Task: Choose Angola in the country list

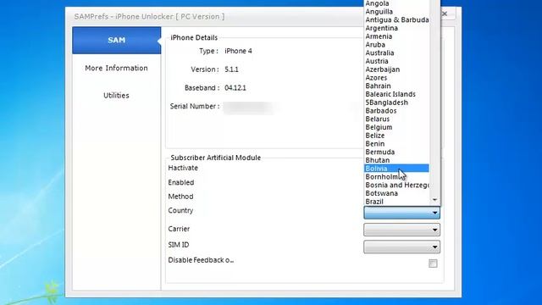Action: pyautogui.click(x=397, y=3)
